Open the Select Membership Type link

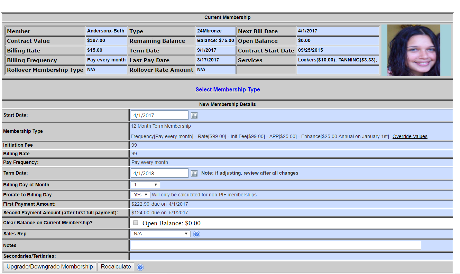pyautogui.click(x=228, y=89)
